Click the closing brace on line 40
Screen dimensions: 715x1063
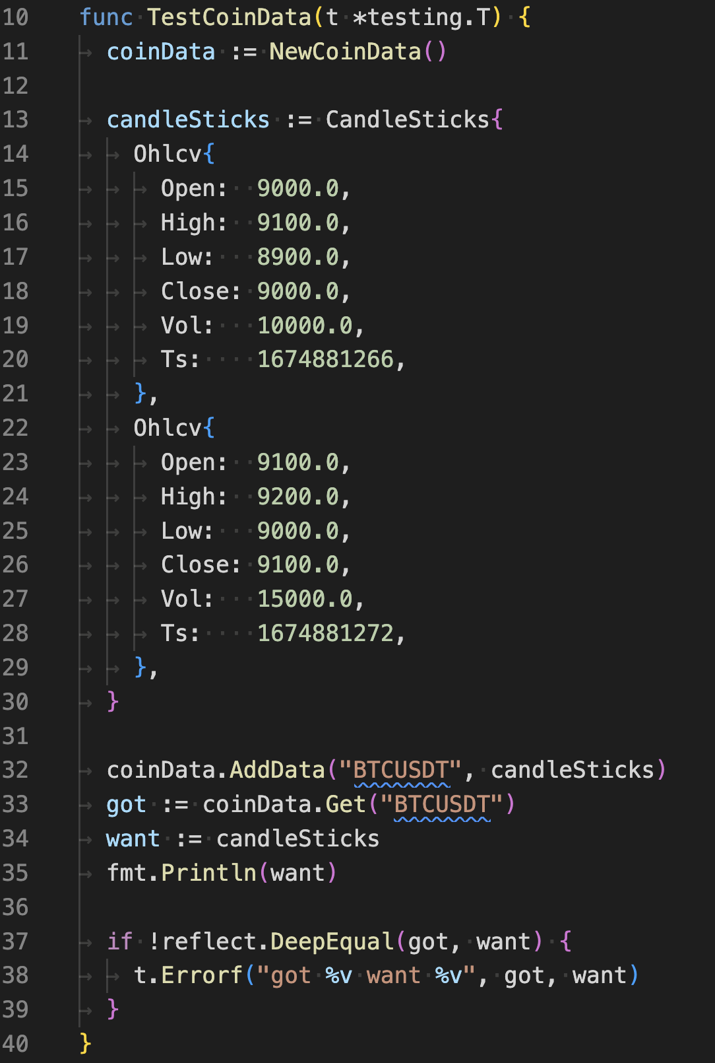point(84,1044)
